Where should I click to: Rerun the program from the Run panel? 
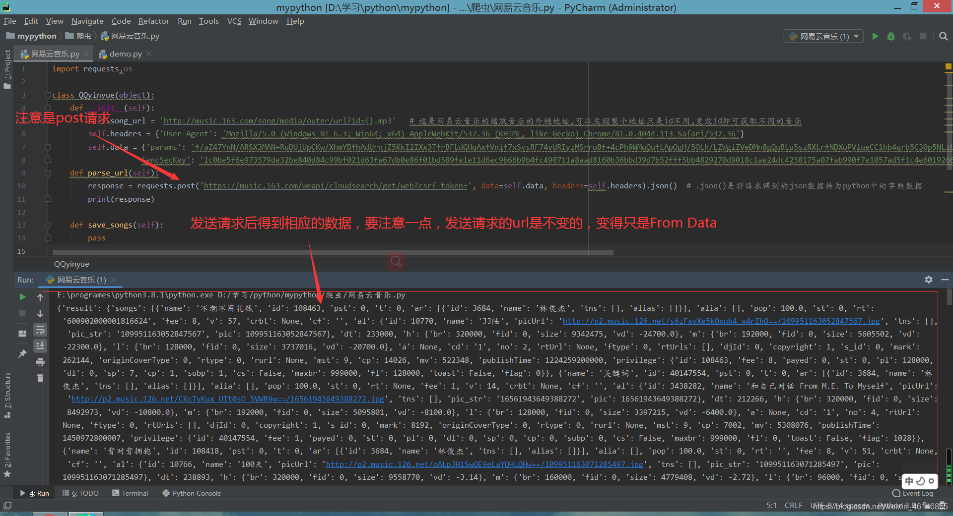click(x=22, y=297)
